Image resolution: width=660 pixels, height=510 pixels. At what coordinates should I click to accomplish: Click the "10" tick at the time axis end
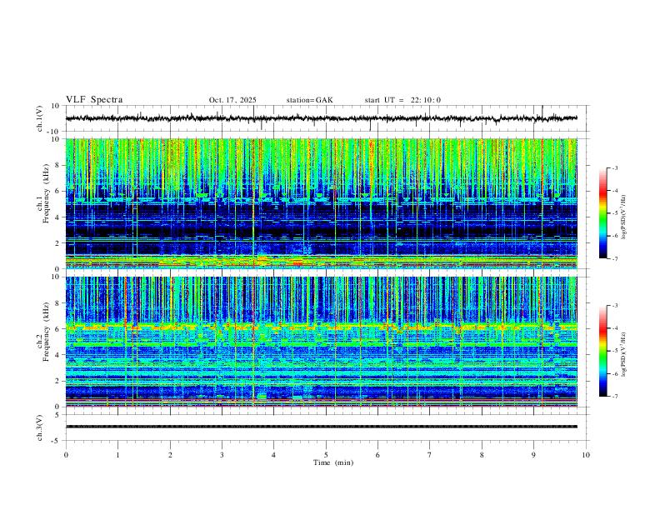(x=586, y=455)
